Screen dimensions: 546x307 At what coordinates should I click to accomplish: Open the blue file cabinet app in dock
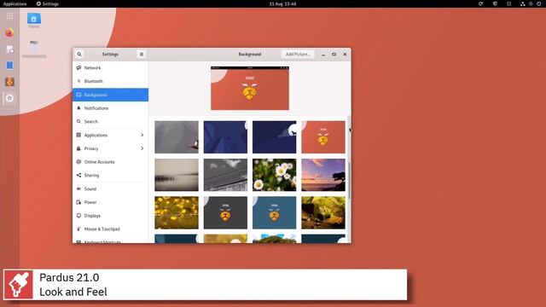(x=9, y=66)
